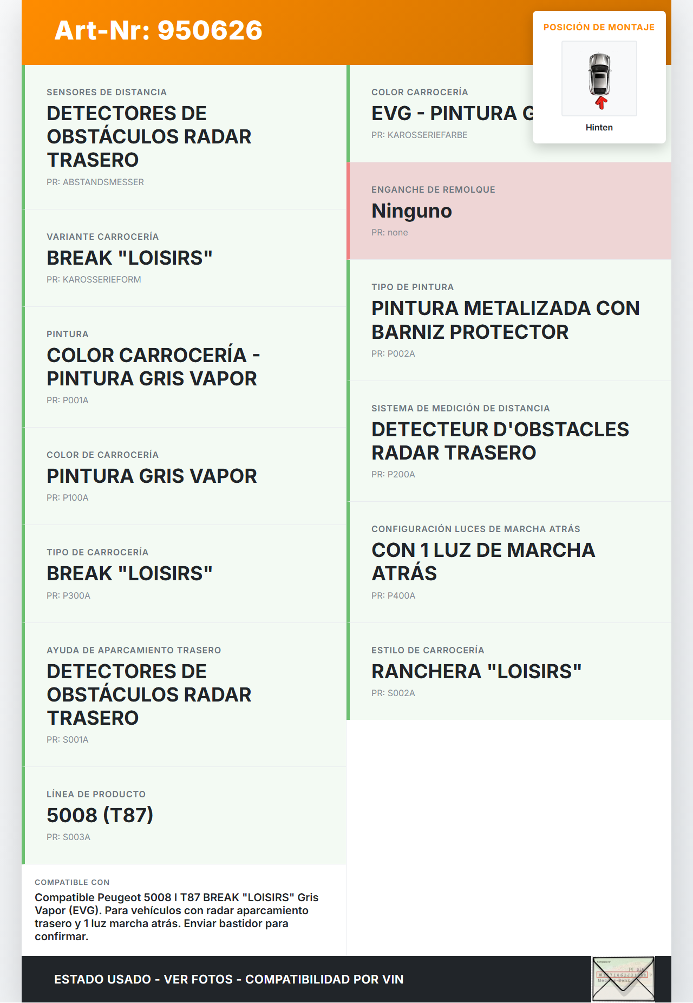The height and width of the screenshot is (1003, 693).
Task: Click the 'Línea de producto' 5008 (T87) card
Action: 184,815
